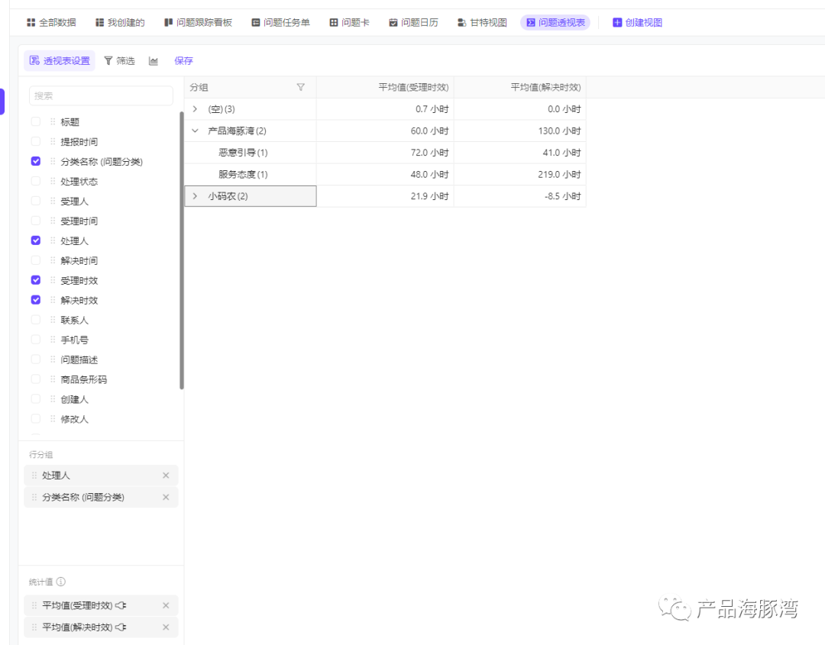Open aggregation settings for 平均值(受理时效)
This screenshot has width=825, height=645.
(x=121, y=605)
